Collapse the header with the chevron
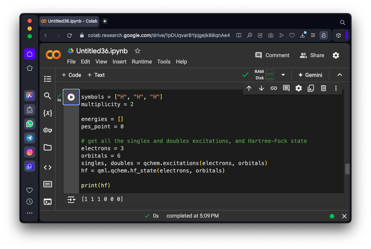Screen dimensions: 371x249 pyautogui.click(x=340, y=75)
